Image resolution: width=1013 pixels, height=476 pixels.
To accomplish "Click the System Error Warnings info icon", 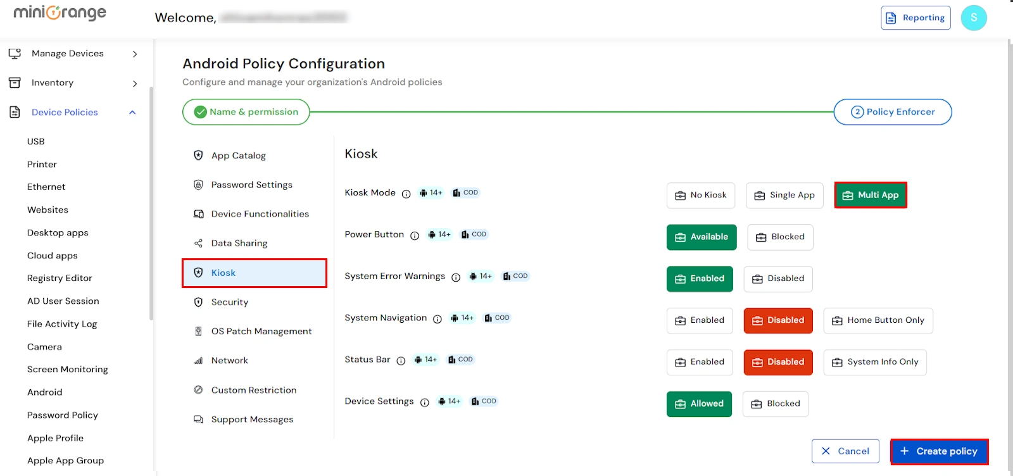I will coord(456,277).
